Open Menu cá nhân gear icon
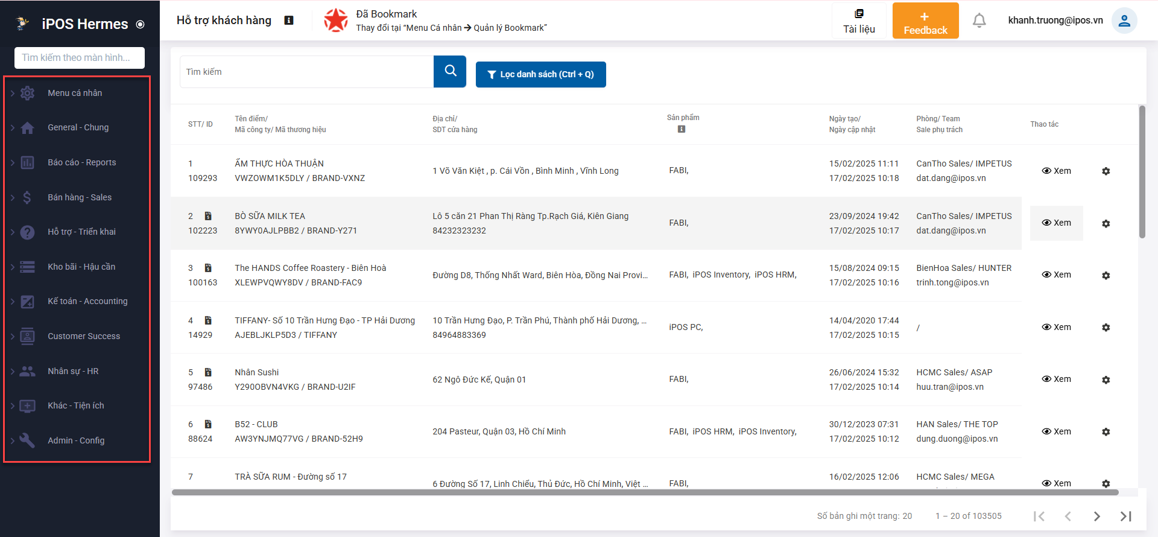The image size is (1158, 537). tap(27, 93)
